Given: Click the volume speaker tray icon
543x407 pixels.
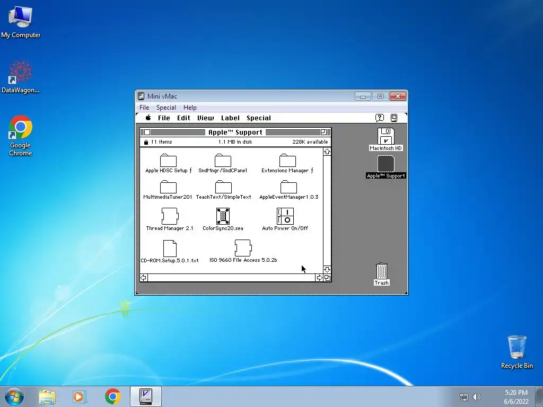Looking at the screenshot, I should click(x=477, y=397).
